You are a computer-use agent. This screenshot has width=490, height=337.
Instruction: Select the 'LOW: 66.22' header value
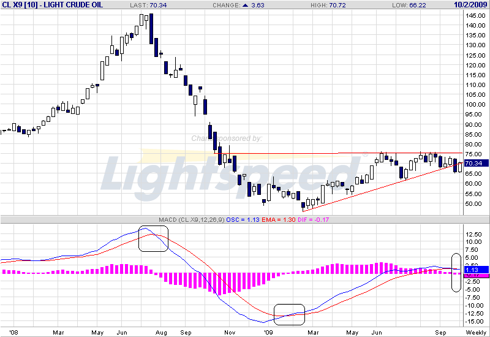[x=409, y=5]
